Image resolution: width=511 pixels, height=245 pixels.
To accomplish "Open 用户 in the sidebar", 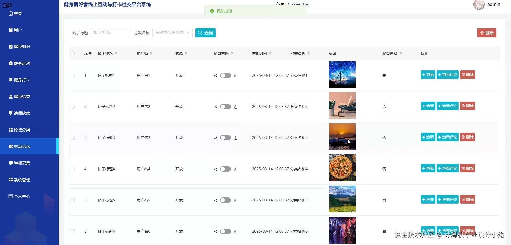I will 29,30.
